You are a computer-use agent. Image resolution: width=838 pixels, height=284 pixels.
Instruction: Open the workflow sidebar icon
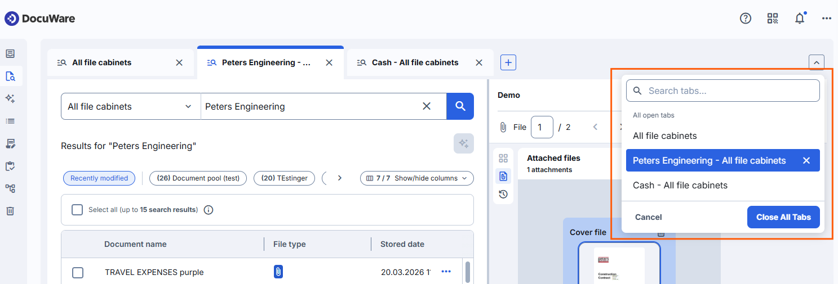coord(10,188)
